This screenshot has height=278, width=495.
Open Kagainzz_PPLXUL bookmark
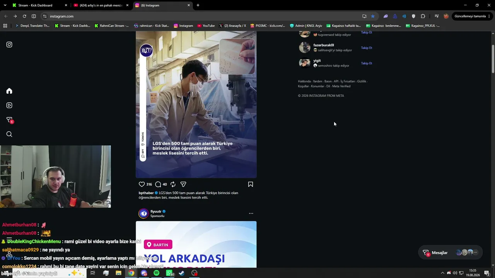point(423,26)
